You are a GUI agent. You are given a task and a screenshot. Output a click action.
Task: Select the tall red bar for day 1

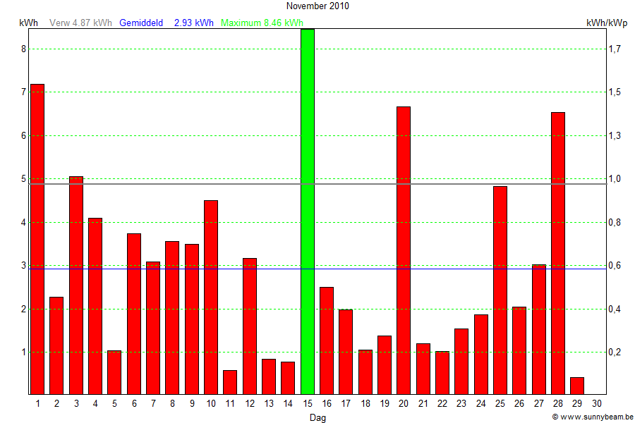coord(37,240)
